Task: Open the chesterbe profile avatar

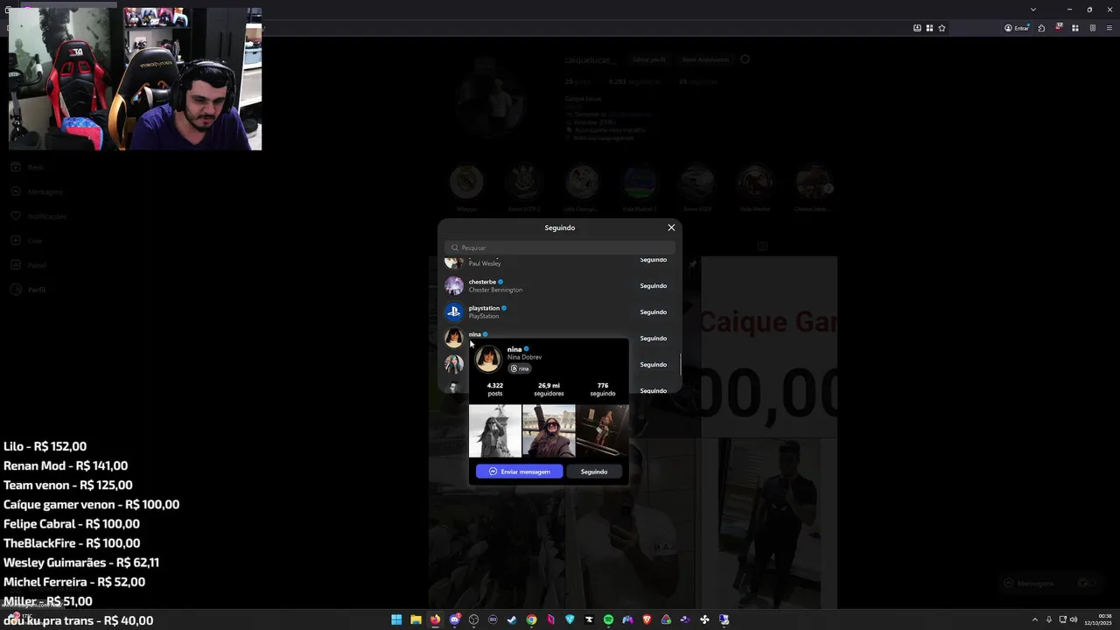Action: tap(454, 285)
